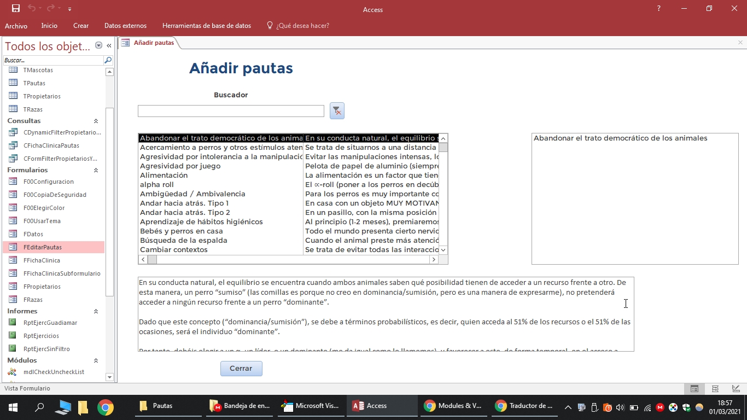
Task: Open the Datos externos ribbon tab
Action: pyautogui.click(x=125, y=26)
